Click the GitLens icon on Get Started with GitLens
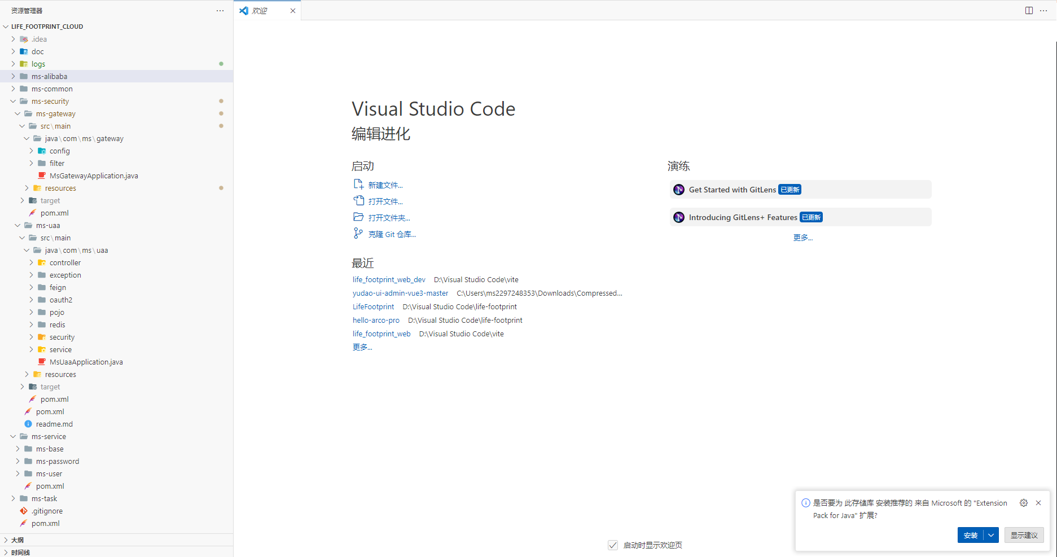This screenshot has width=1057, height=557. [679, 190]
